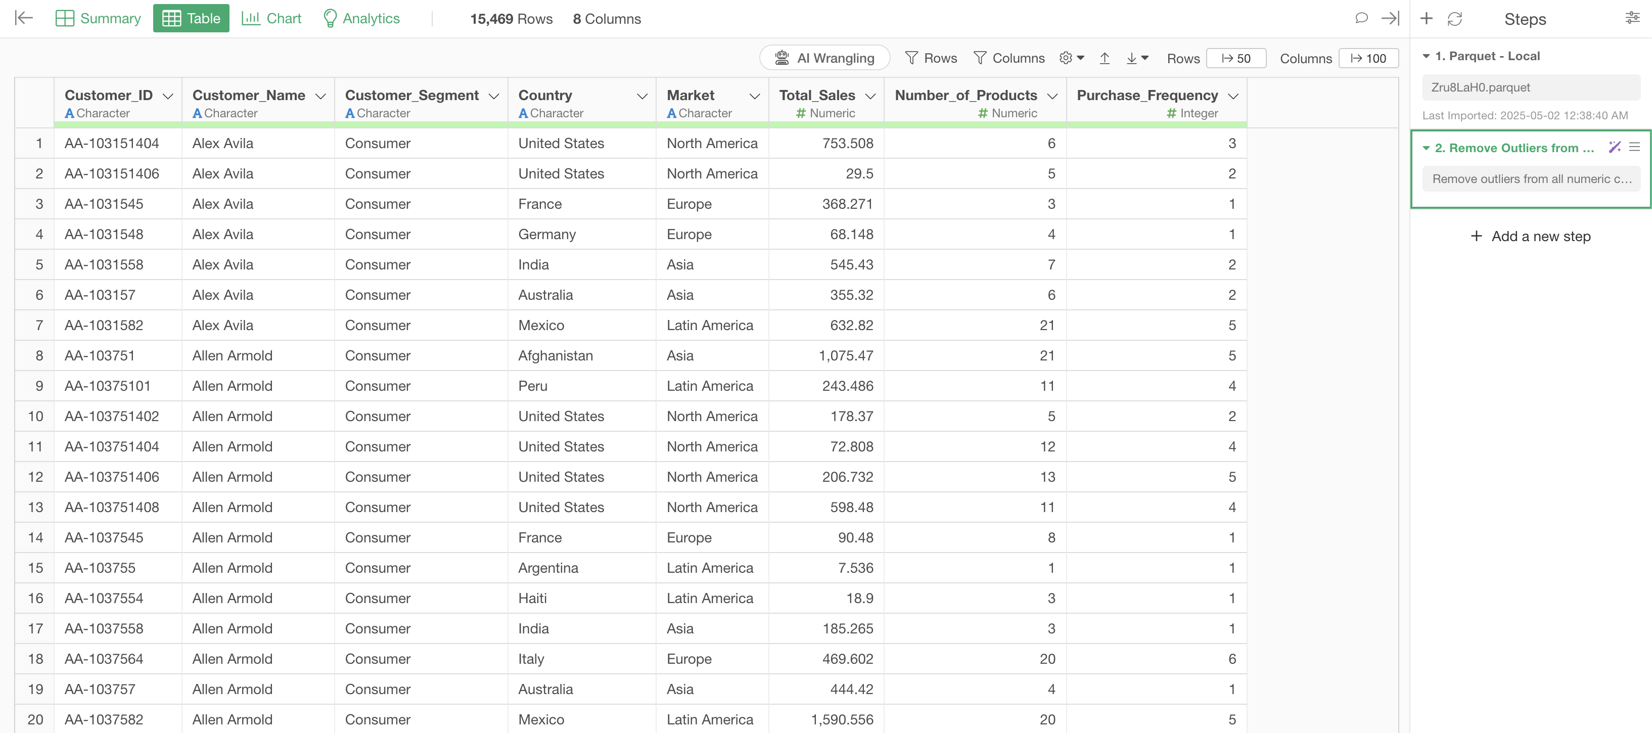Screen dimensions: 1652x733
Task: Click the upload arrow icon in the toolbar
Action: (1105, 58)
